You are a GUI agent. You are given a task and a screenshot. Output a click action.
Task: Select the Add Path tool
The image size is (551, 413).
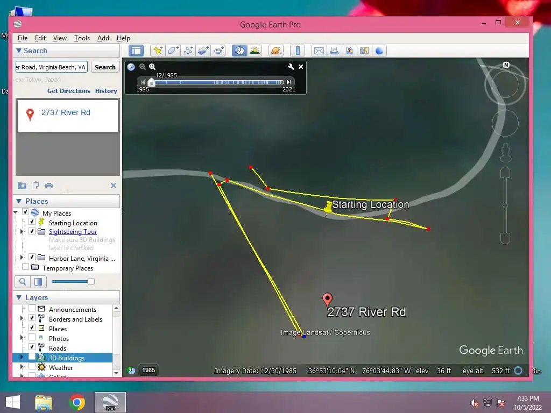pyautogui.click(x=188, y=51)
